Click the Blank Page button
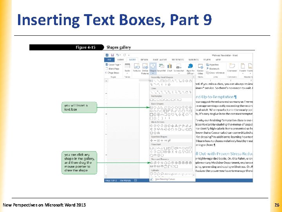 [112, 69]
